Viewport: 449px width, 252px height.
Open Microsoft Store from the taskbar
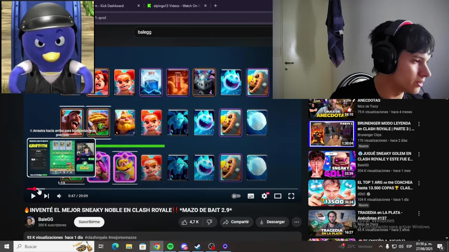point(143,246)
